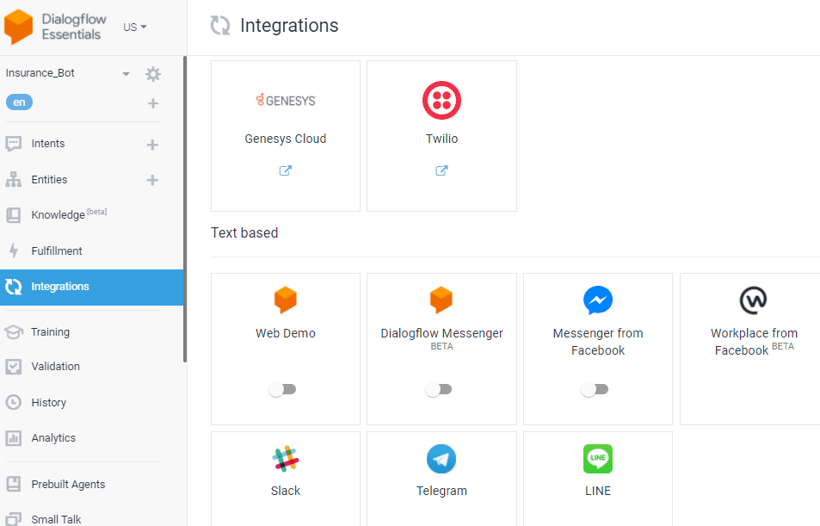Open the Telegram integration card title
The width and height of the screenshot is (820, 526).
tap(442, 491)
